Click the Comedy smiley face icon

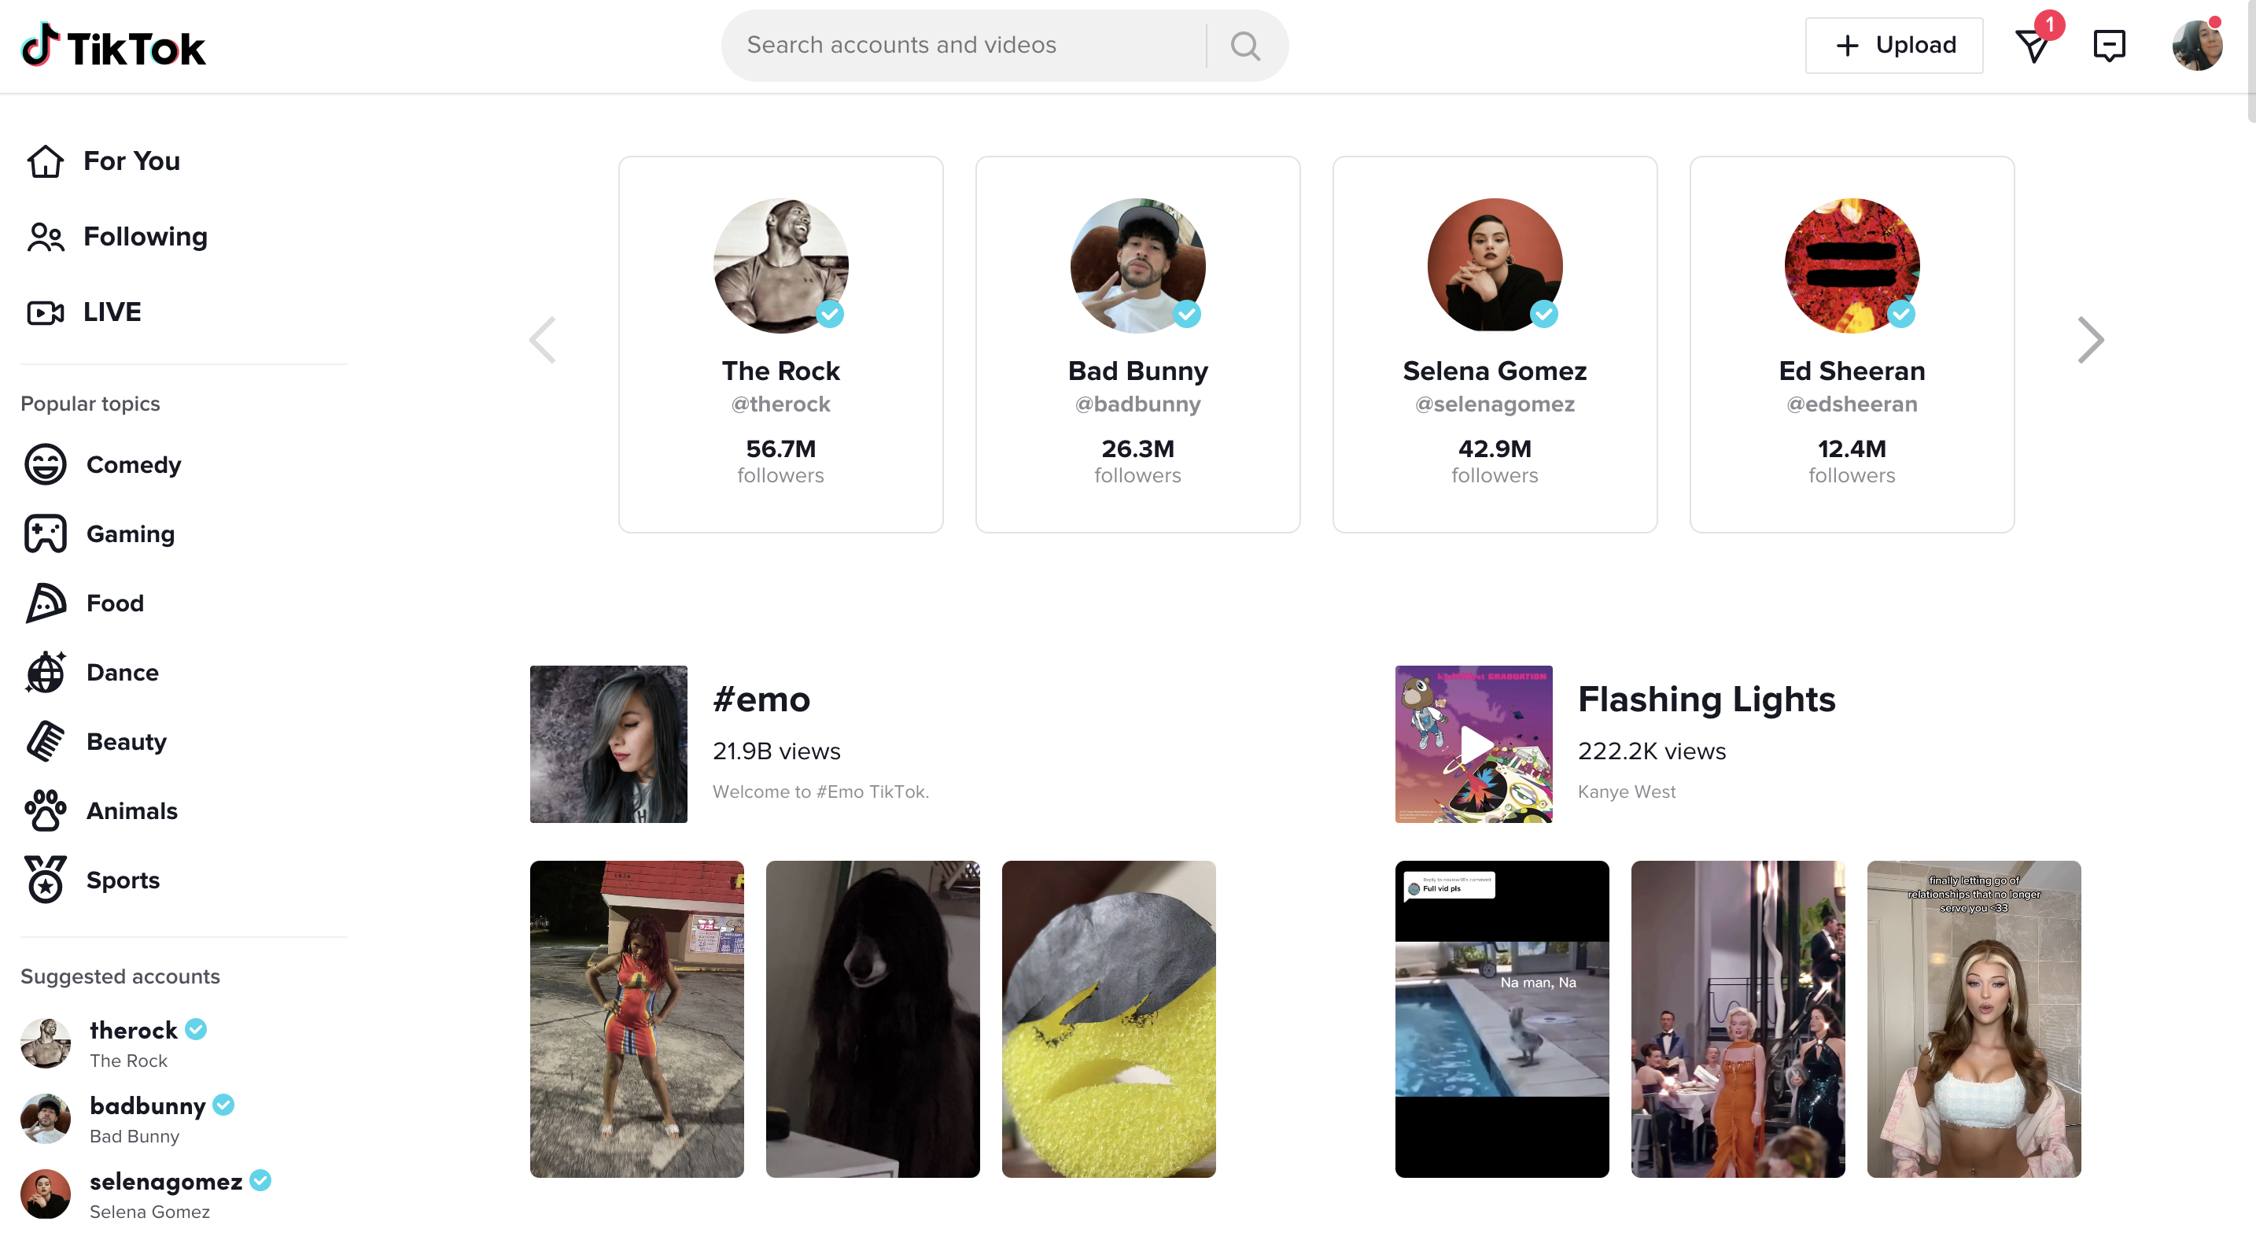46,463
